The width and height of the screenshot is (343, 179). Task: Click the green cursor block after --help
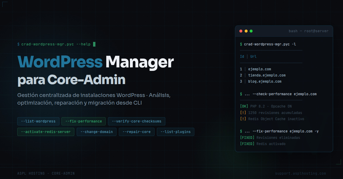[x=94, y=44]
